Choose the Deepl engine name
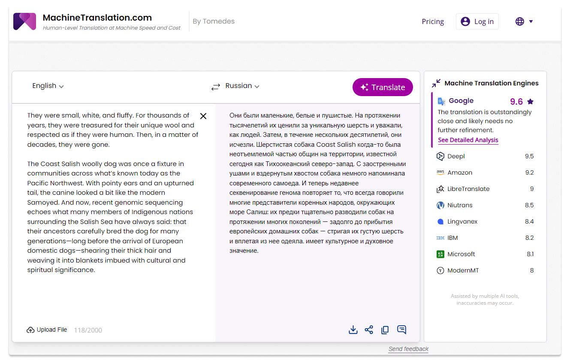The image size is (570, 360). 456,156
